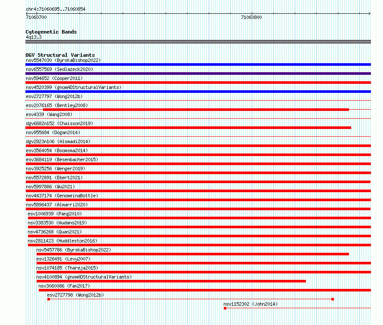
Task: Click the red bar under dgv6682n152
Action: coord(188,128)
